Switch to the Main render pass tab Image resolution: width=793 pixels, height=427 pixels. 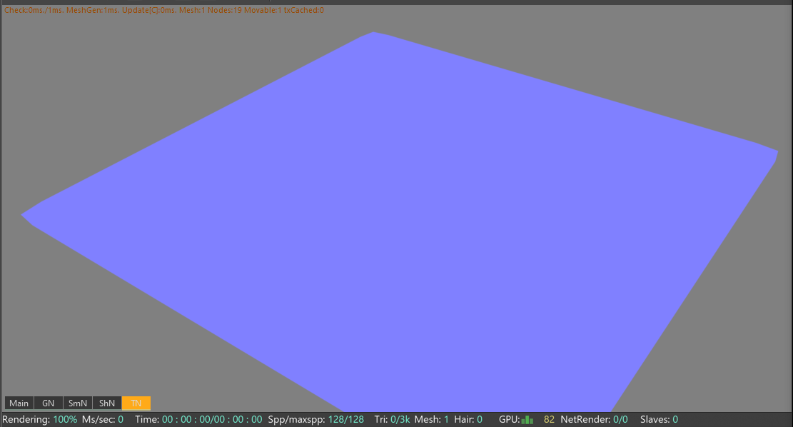pyautogui.click(x=19, y=403)
